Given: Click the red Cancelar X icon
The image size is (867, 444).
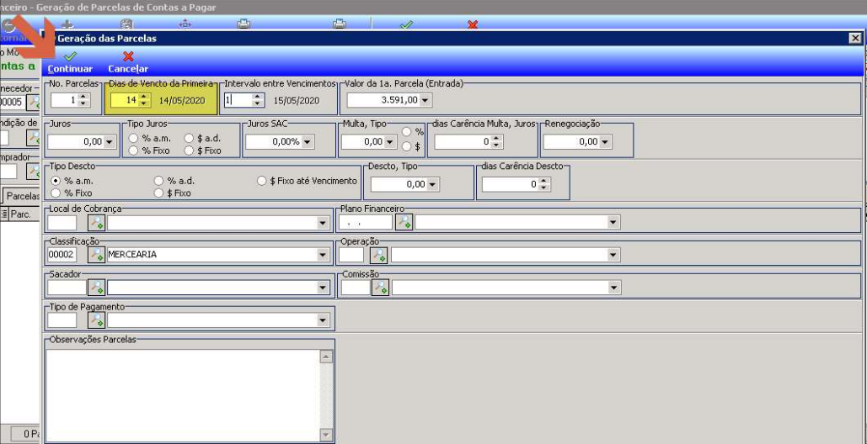Looking at the screenshot, I should pos(128,56).
